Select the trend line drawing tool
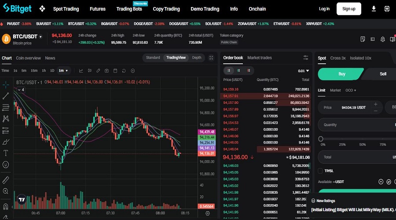The image size is (396, 220). [x=6, y=96]
